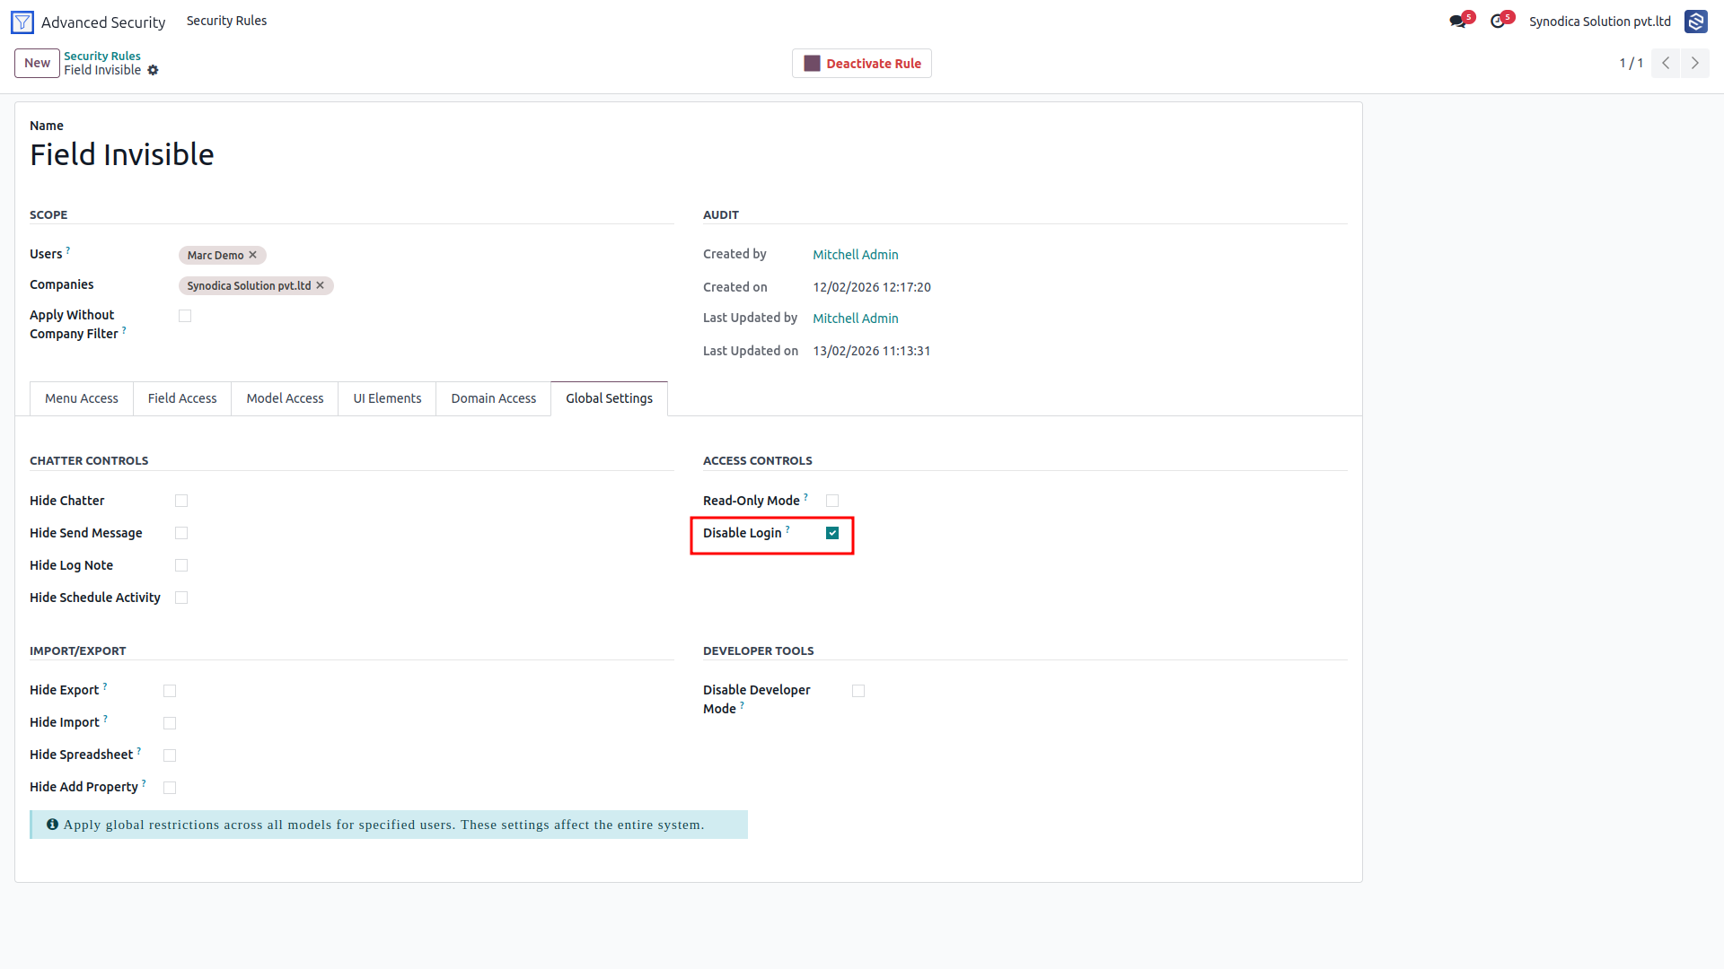The width and height of the screenshot is (1724, 969).
Task: Click Created on date 12/02/2026 12:17:20
Action: click(x=872, y=287)
